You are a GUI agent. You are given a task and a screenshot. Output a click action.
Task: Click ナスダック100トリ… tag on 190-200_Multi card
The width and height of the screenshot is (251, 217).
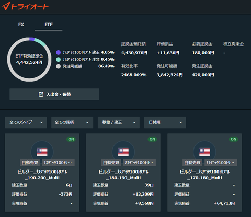pyautogui.click(x=58, y=163)
